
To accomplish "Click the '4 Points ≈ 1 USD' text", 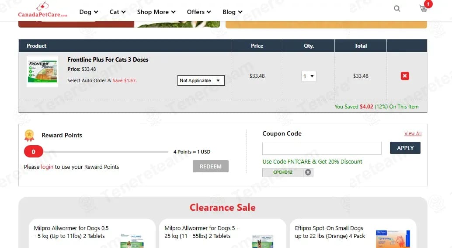I will 192,152.
